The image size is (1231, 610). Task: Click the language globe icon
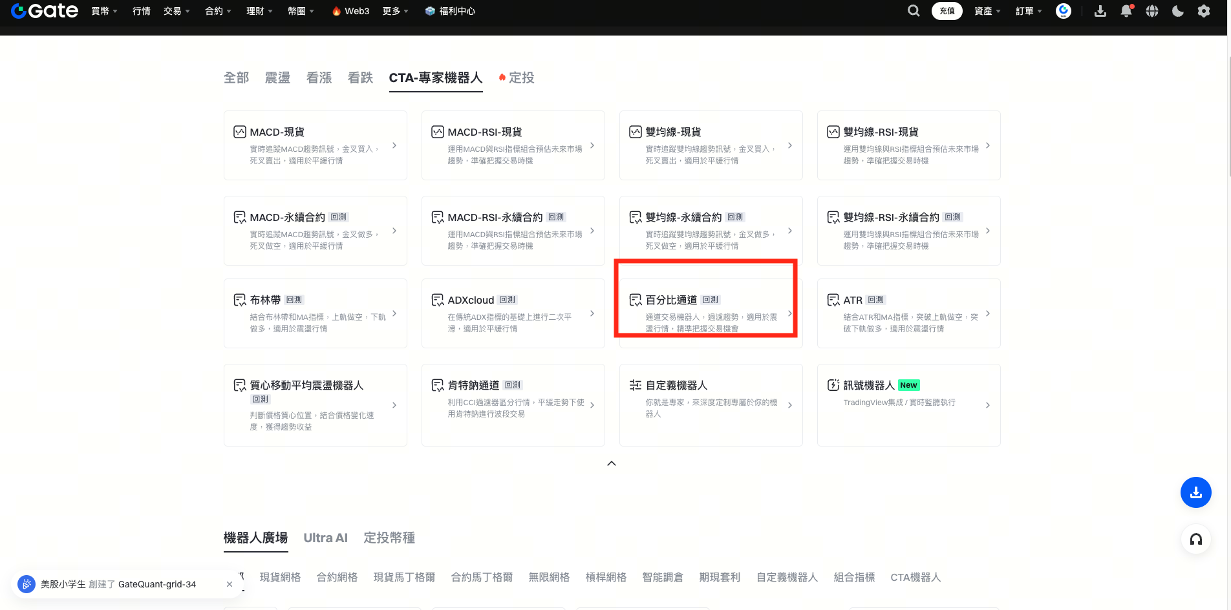tap(1151, 11)
